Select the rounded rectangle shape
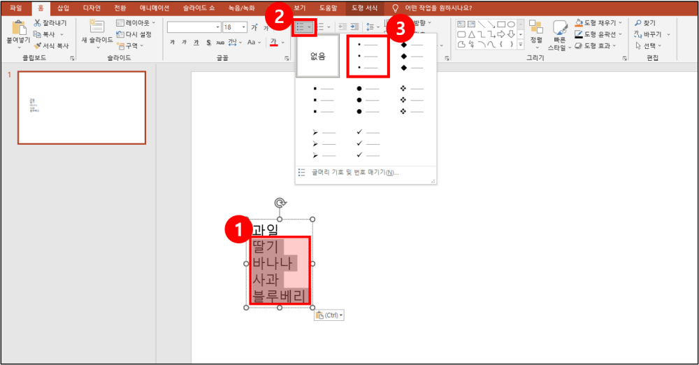The width and height of the screenshot is (699, 365). 461,34
